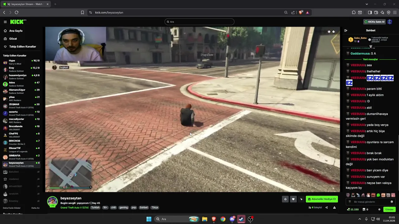The width and height of the screenshot is (399, 224).
Task: Show hidden system tray icons
Action: (x=359, y=219)
